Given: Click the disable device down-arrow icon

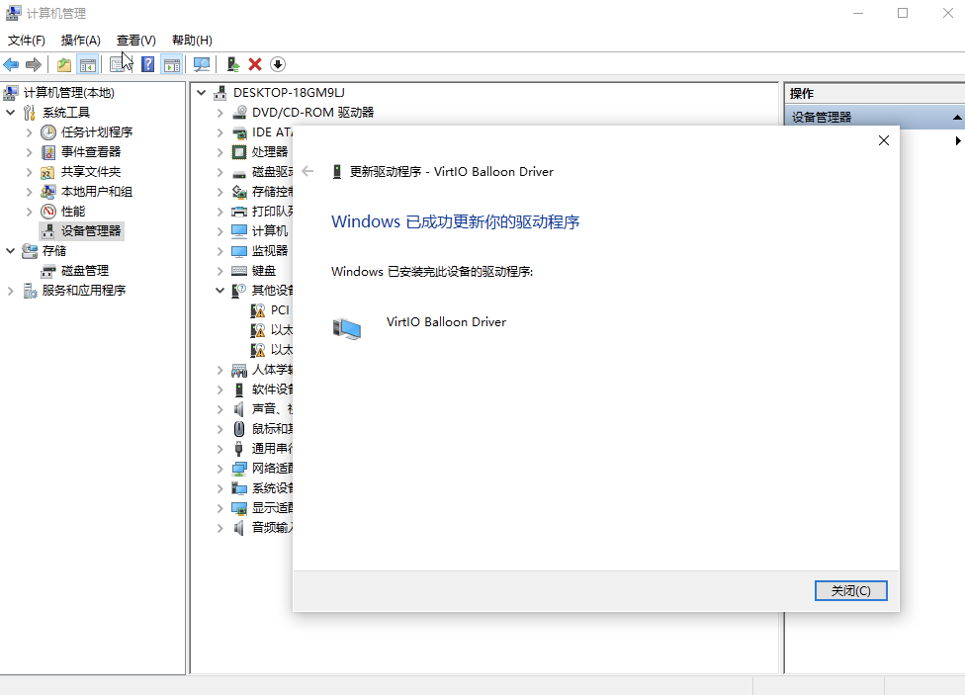Looking at the screenshot, I should click(278, 64).
